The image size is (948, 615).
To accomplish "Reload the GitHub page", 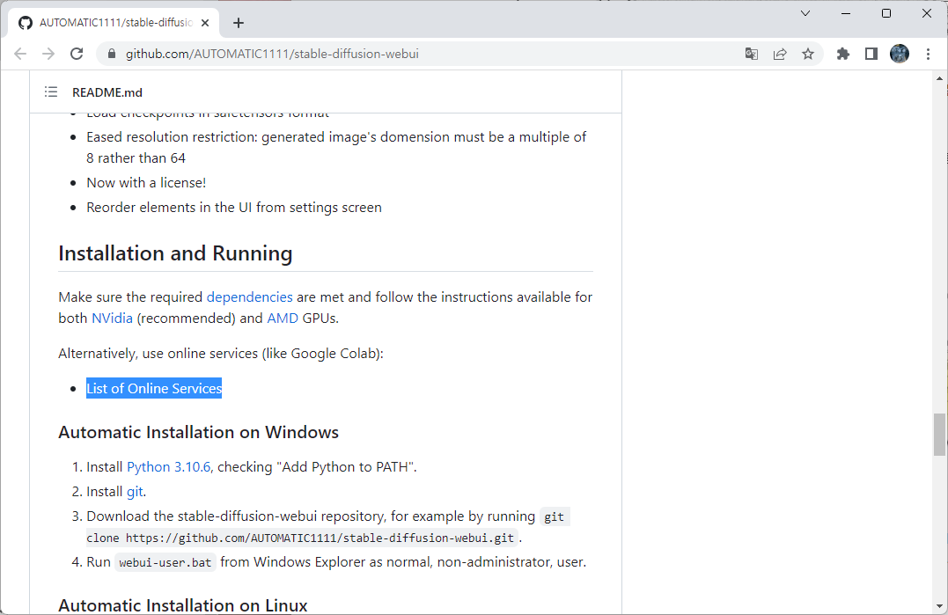I will click(77, 54).
